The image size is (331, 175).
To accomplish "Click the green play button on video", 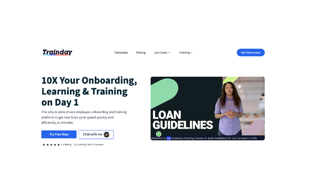I will (x=159, y=134).
